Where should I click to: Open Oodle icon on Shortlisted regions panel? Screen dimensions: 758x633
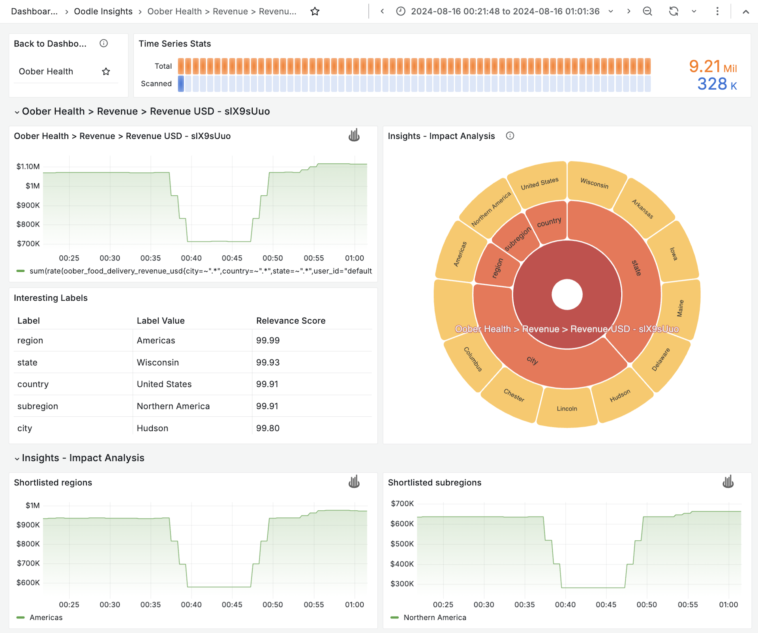[x=354, y=482]
